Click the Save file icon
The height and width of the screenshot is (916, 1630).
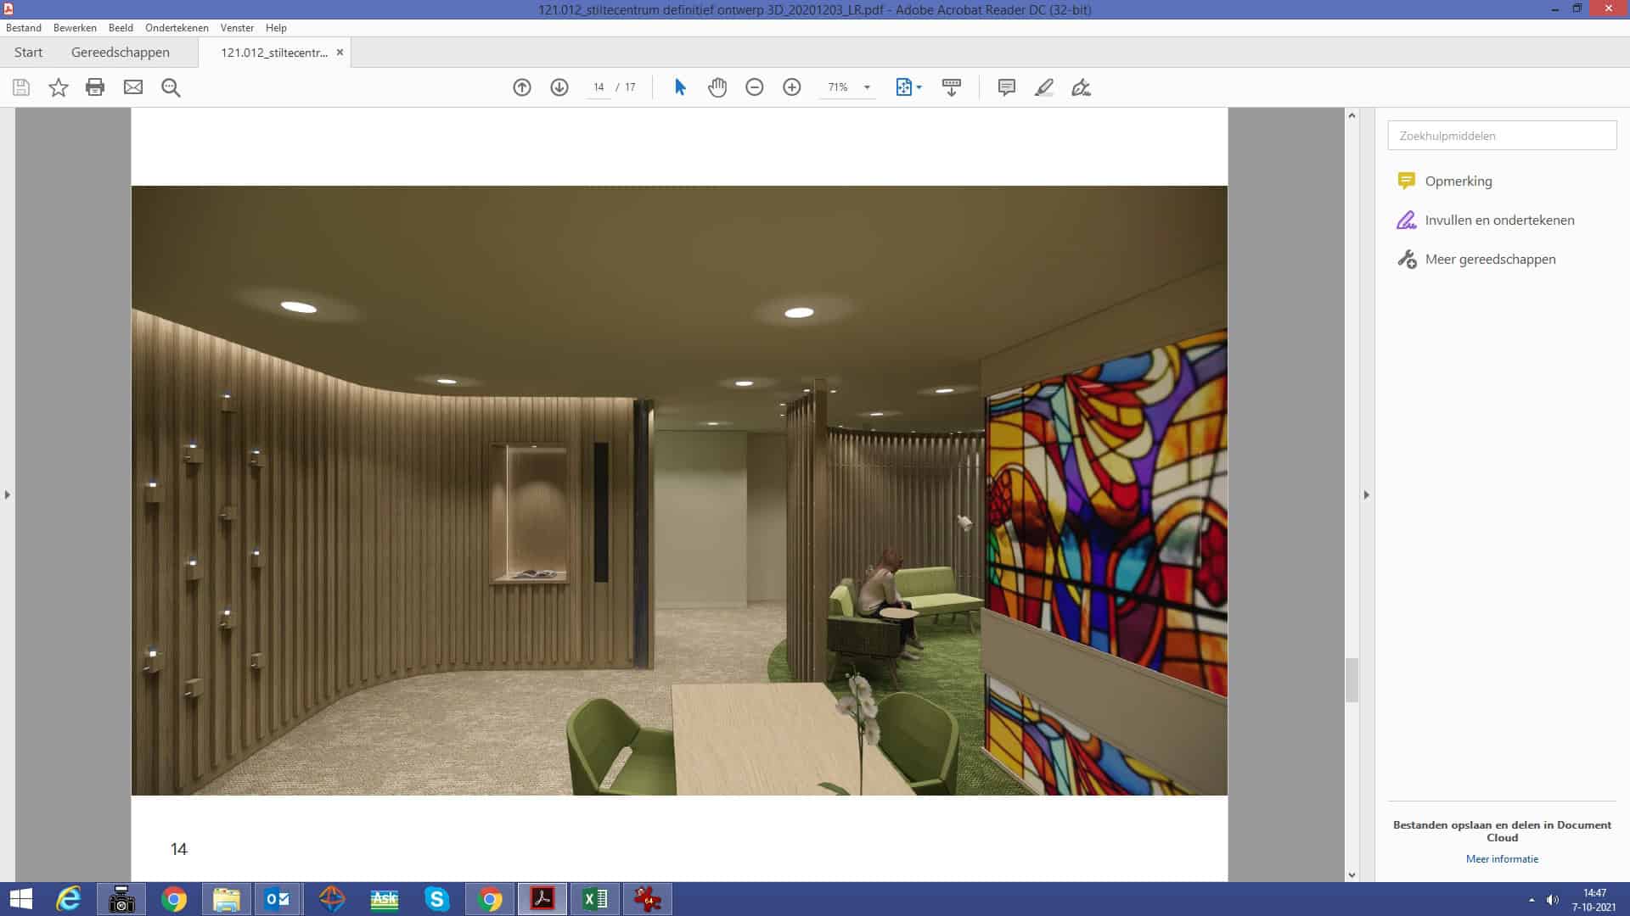pos(21,87)
